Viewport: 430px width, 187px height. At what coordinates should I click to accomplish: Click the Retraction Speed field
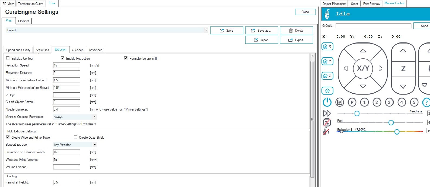66,65
